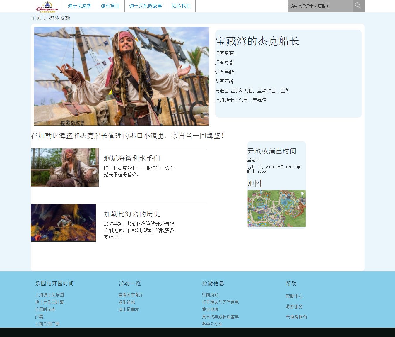This screenshot has height=337, width=395.
Task: Open footer link 行李建议与天气信息
Action: click(220, 302)
